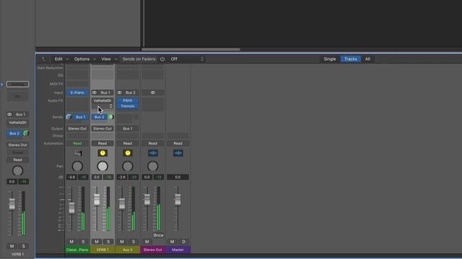Solo the Classic Piano channel
Viewport: 462px width, 259px height.
coord(83,242)
